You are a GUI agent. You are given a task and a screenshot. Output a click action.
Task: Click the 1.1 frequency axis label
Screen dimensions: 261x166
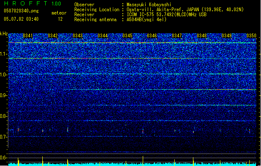tap(4, 54)
